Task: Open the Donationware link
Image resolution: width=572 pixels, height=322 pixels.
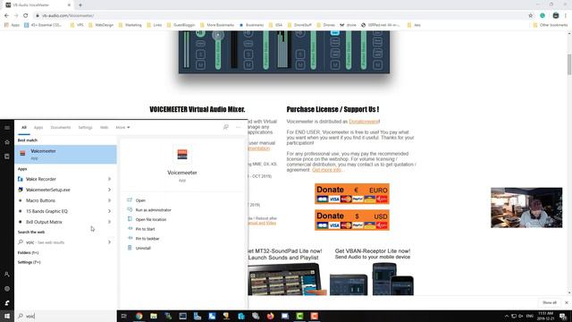Action: [364, 122]
